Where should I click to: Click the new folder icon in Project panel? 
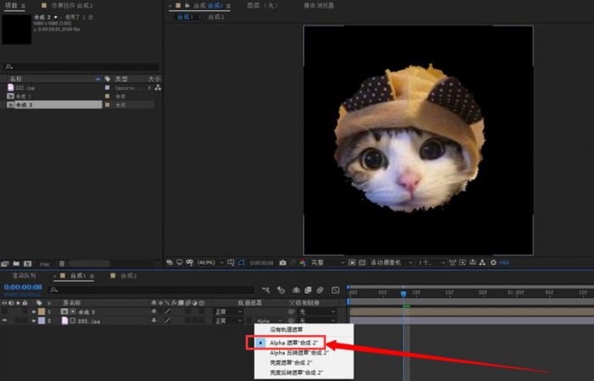18,263
